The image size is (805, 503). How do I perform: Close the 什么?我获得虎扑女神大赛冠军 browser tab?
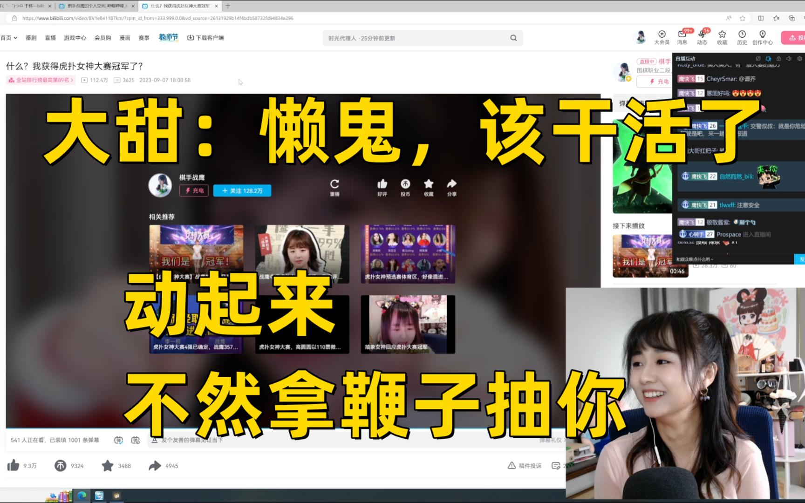pos(217,6)
